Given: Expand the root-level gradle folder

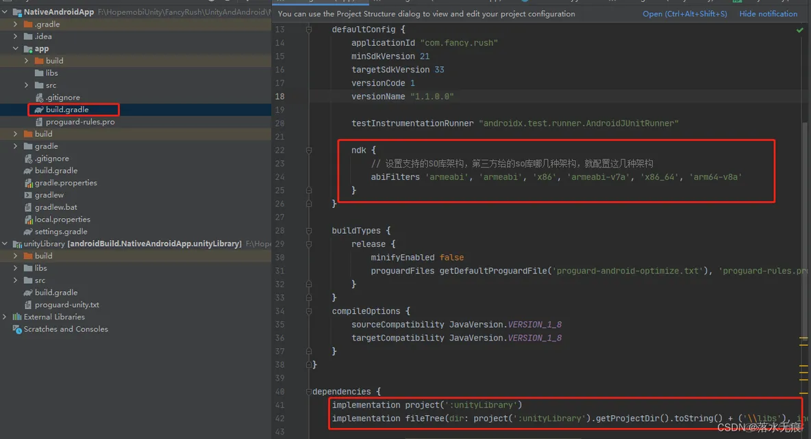Looking at the screenshot, I should click(x=16, y=146).
